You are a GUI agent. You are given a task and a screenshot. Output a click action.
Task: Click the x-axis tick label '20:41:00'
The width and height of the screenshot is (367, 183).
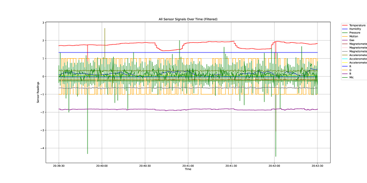(188, 166)
